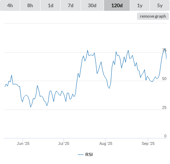This screenshot has width=170, height=164.
Task: Click the active 120d tab
Action: tap(117, 5)
